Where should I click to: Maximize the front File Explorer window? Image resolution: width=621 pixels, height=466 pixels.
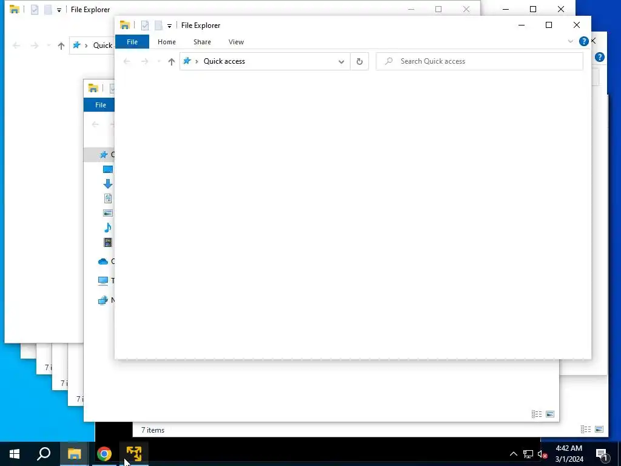(549, 25)
